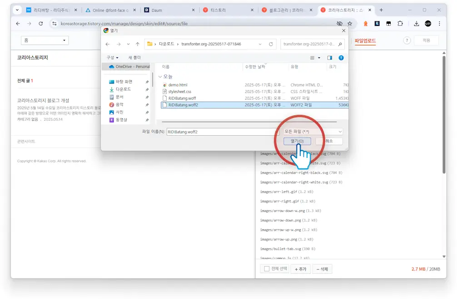Click the RIDI 'R' extension icon

[377, 23]
